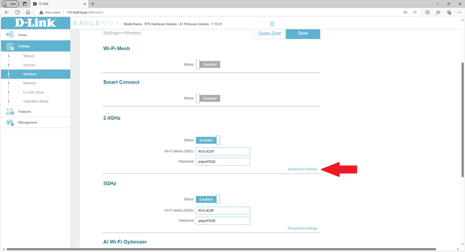The image size is (465, 252).
Task: Open browser favorites star icon
Action: click(x=438, y=13)
